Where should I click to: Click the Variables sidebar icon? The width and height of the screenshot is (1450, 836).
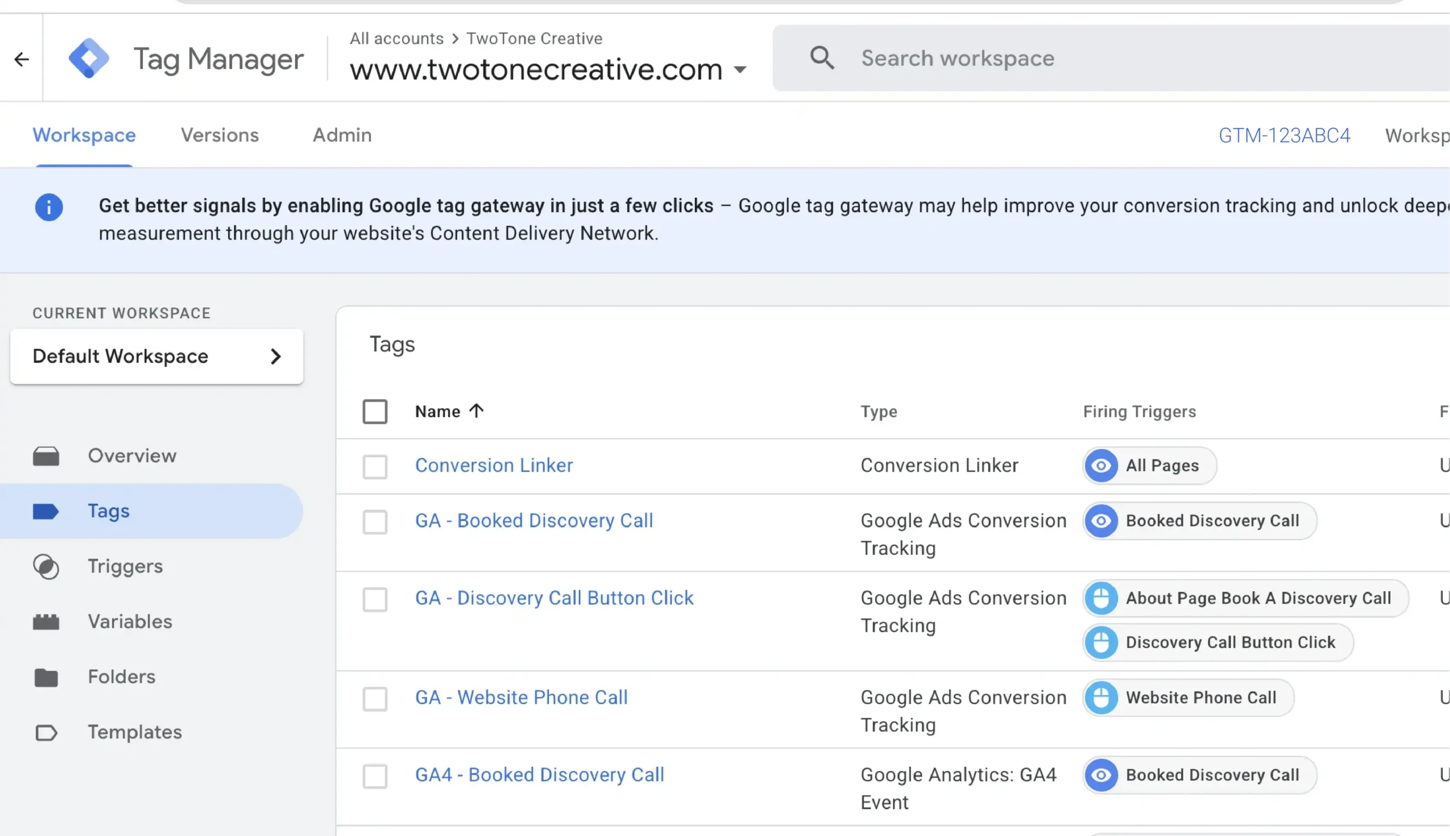click(x=46, y=622)
